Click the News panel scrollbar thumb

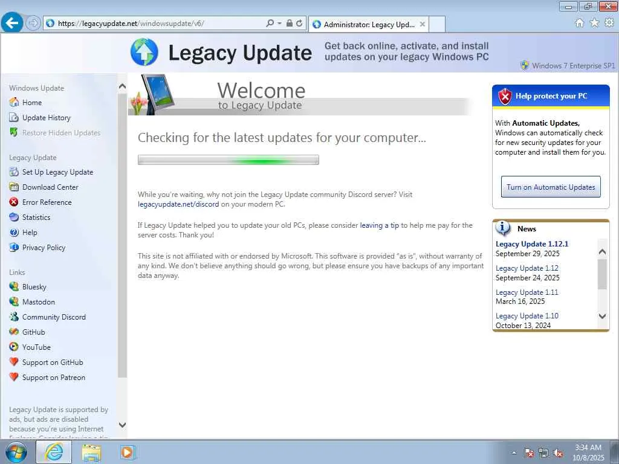tap(602, 274)
